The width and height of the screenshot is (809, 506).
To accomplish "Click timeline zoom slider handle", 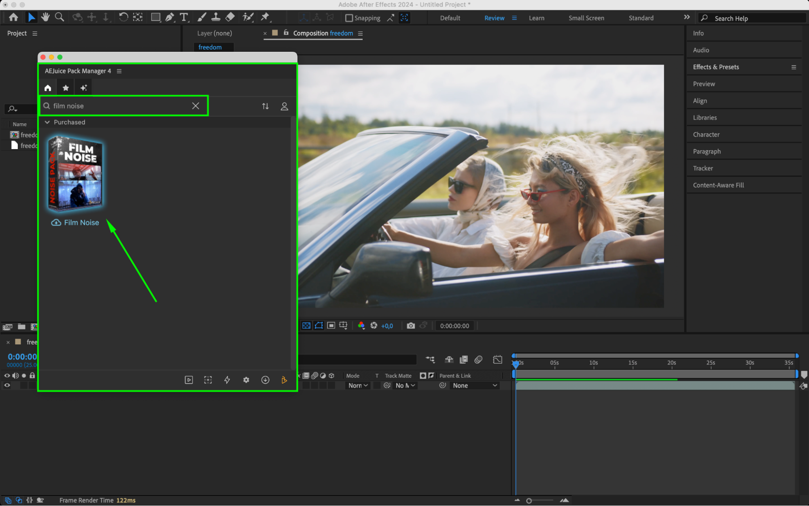I will point(529,501).
